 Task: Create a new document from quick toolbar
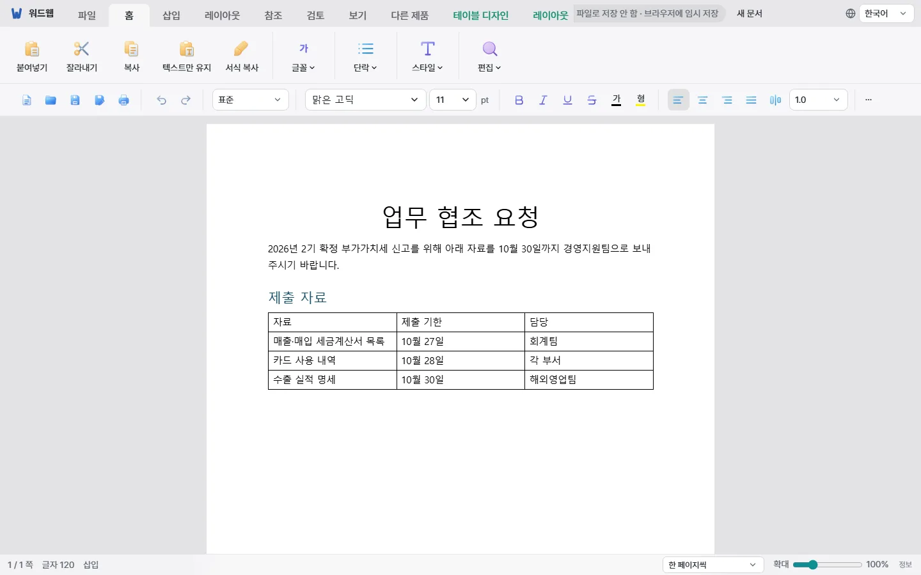[27, 100]
